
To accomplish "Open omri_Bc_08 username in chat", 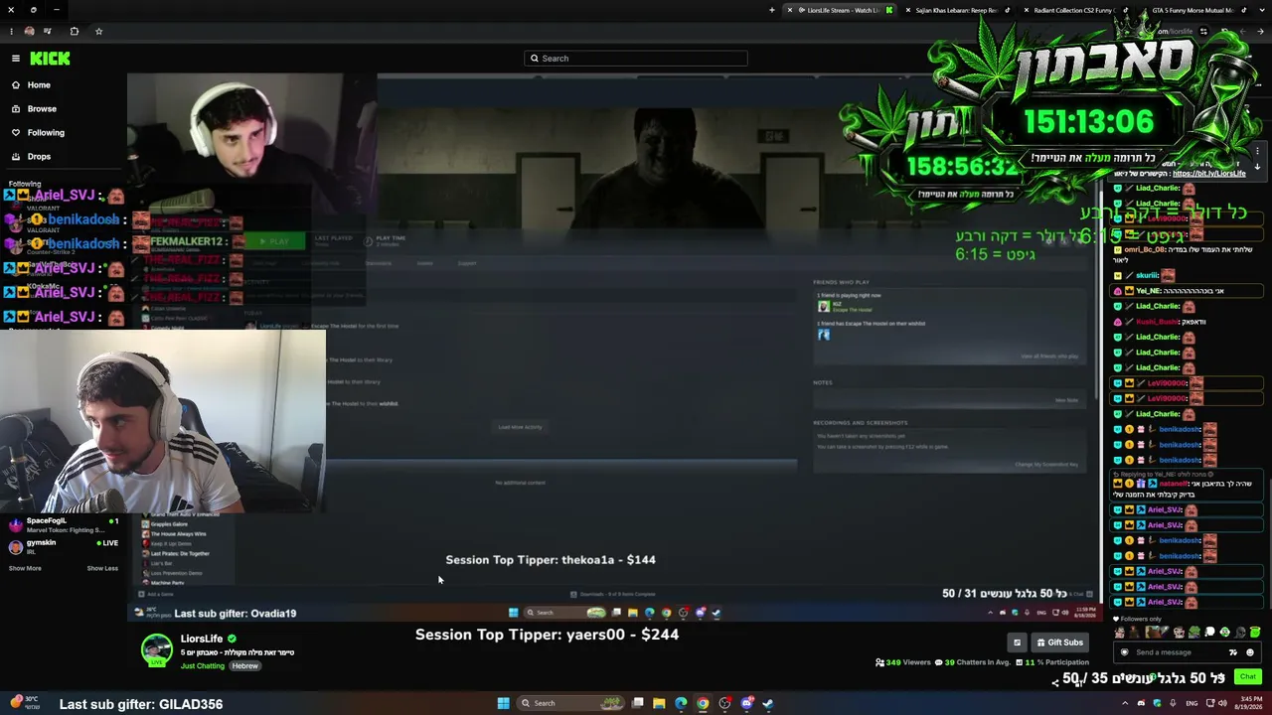I will pyautogui.click(x=1145, y=249).
